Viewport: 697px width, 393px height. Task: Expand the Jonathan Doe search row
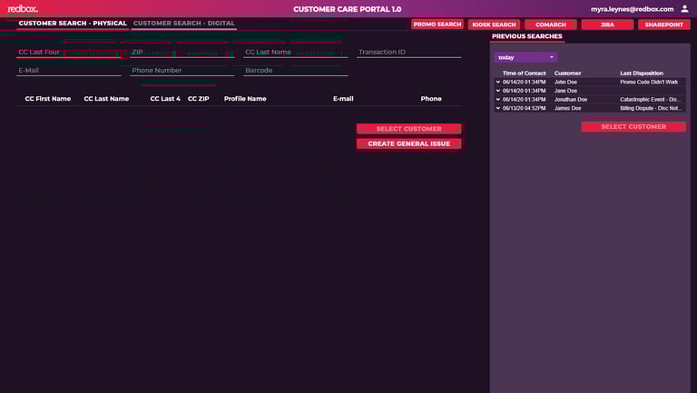pos(498,100)
